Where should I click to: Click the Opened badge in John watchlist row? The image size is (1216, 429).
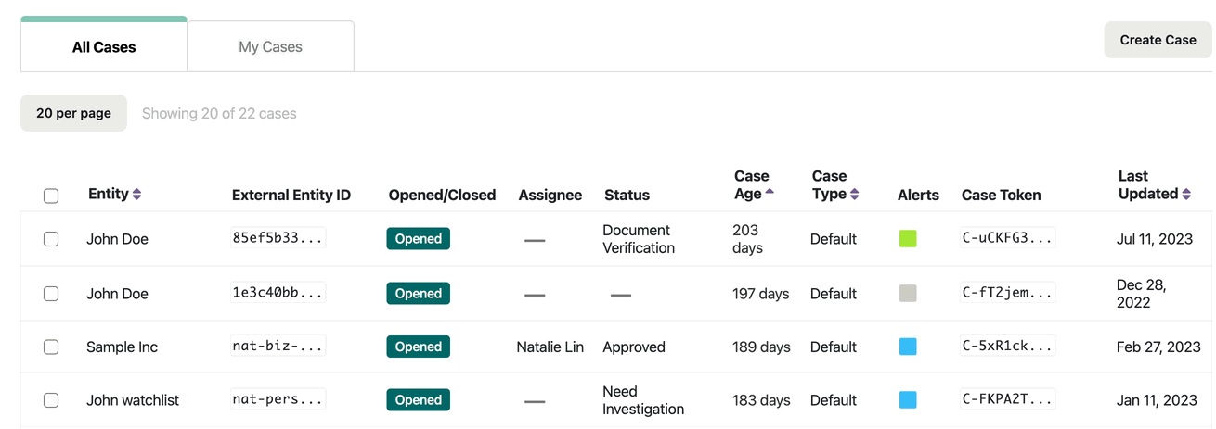point(418,400)
